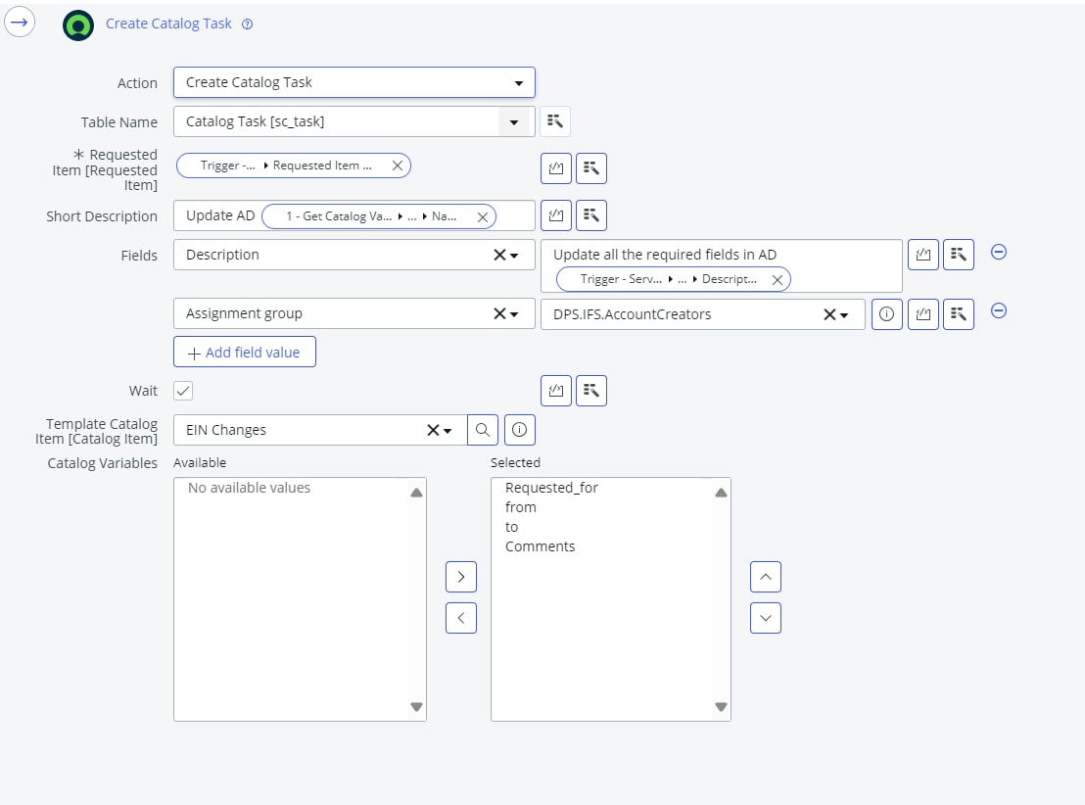Expand the DPS.IFS.AccountCreators value dropdown arrow
This screenshot has height=805, width=1085.
click(844, 315)
